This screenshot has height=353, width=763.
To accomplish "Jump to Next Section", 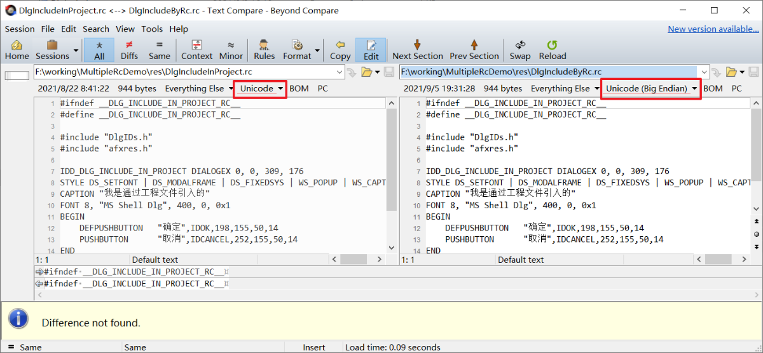I will point(417,50).
